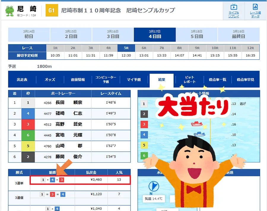Select the 3月17日 4日目 day tab

tap(155, 34)
